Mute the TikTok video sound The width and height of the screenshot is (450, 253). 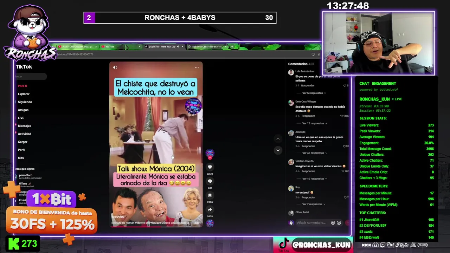pyautogui.click(x=115, y=67)
